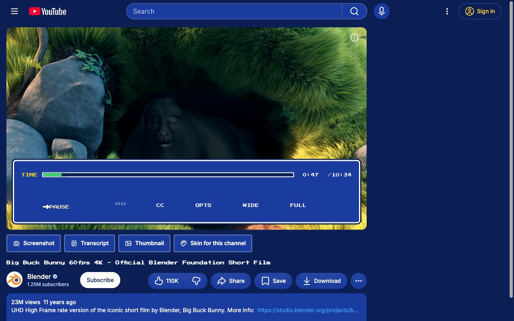This screenshot has height=321, width=514.
Task: Seek using the TIME progress bar
Action: pyautogui.click(x=168, y=175)
